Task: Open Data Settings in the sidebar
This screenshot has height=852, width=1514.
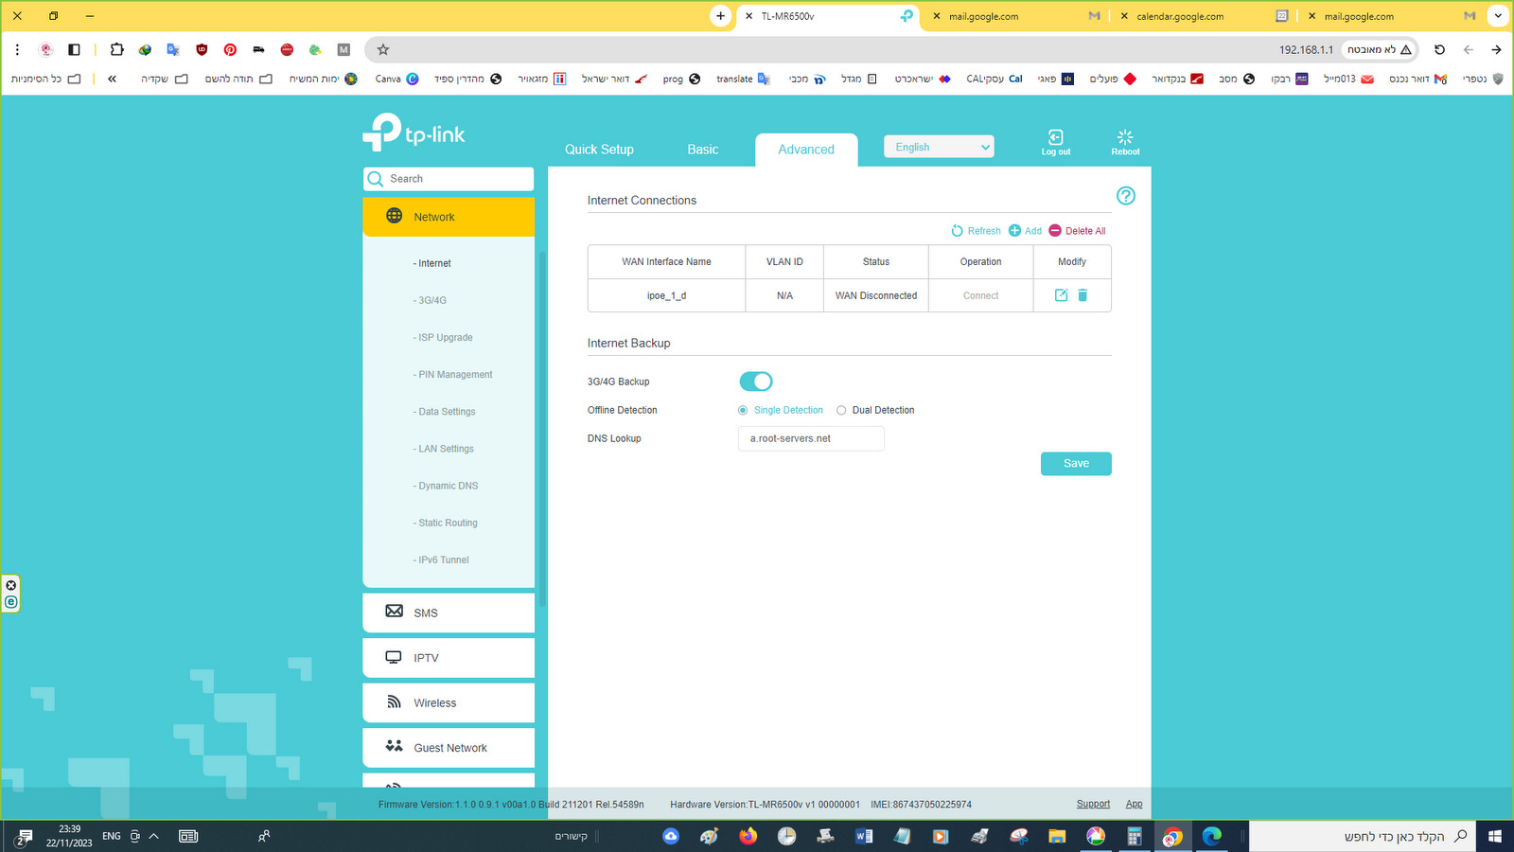Action: tap(444, 412)
